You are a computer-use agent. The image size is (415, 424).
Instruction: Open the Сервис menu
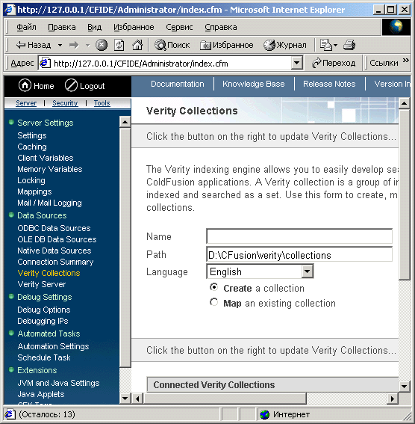179,27
